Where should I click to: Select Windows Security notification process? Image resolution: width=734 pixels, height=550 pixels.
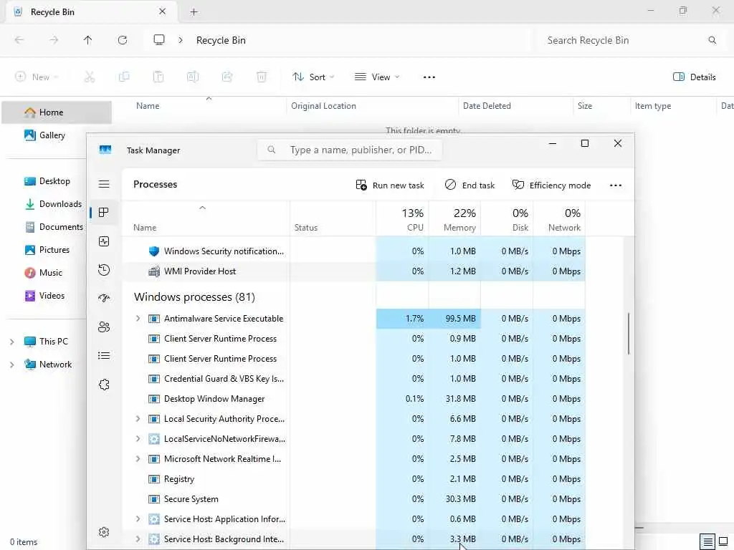coord(354,251)
